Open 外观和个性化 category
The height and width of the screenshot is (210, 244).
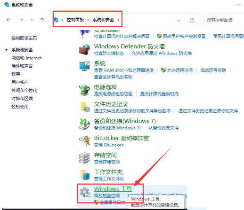(24, 90)
